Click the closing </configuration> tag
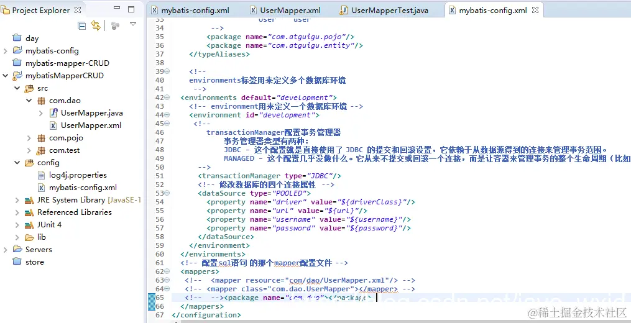This screenshot has height=323, width=631. pos(206,315)
